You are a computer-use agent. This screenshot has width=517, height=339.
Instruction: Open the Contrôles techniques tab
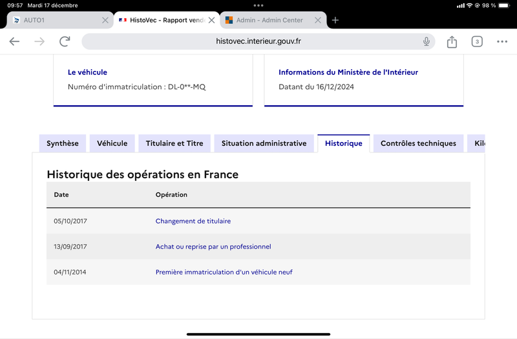[x=418, y=143]
